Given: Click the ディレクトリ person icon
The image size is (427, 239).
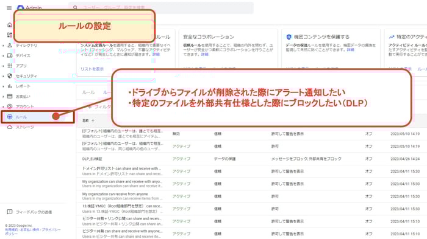Looking at the screenshot, I should point(10,46).
